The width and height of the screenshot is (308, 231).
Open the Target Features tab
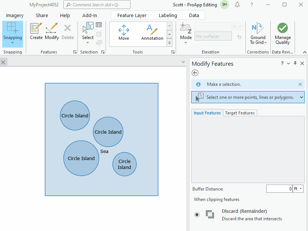pyautogui.click(x=240, y=113)
